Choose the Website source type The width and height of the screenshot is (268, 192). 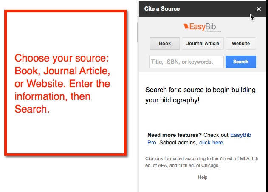point(240,43)
